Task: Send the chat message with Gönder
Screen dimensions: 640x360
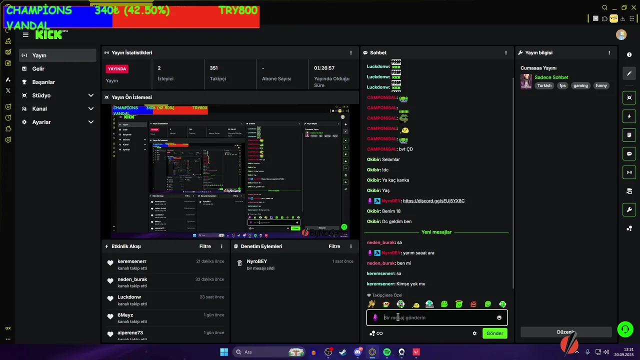Action: click(x=495, y=333)
